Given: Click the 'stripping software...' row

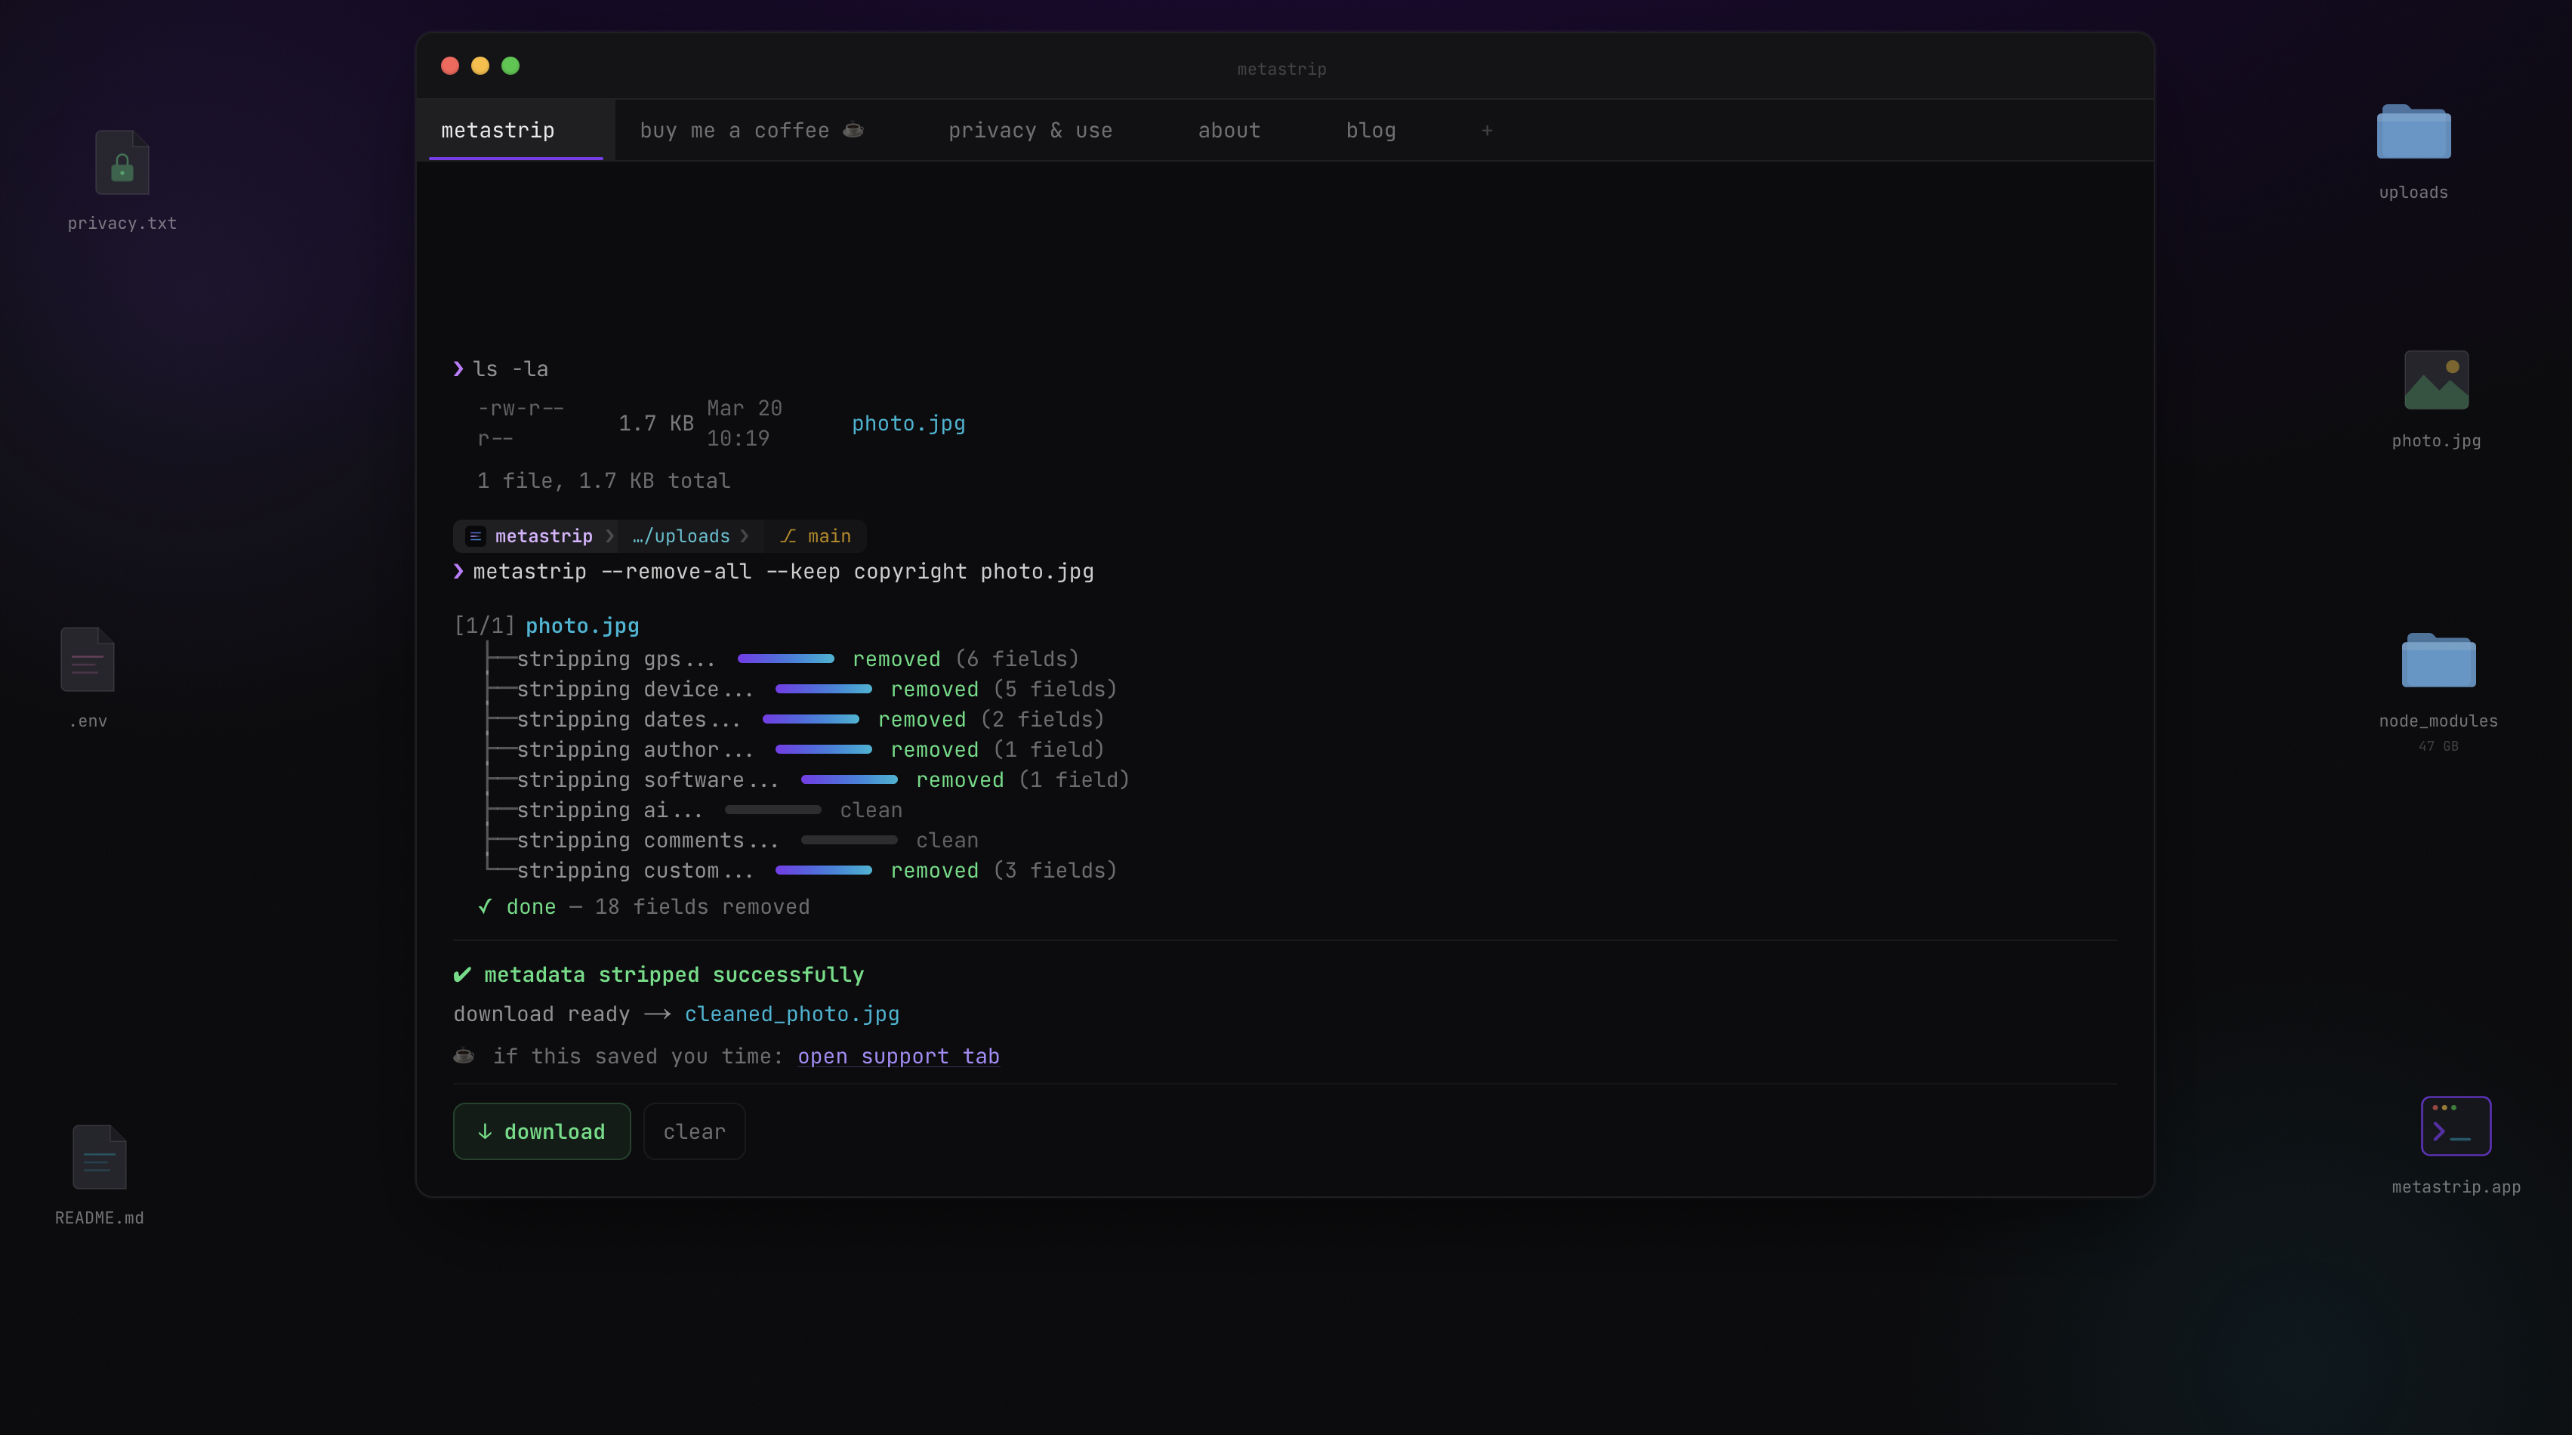Looking at the screenshot, I should pos(808,780).
